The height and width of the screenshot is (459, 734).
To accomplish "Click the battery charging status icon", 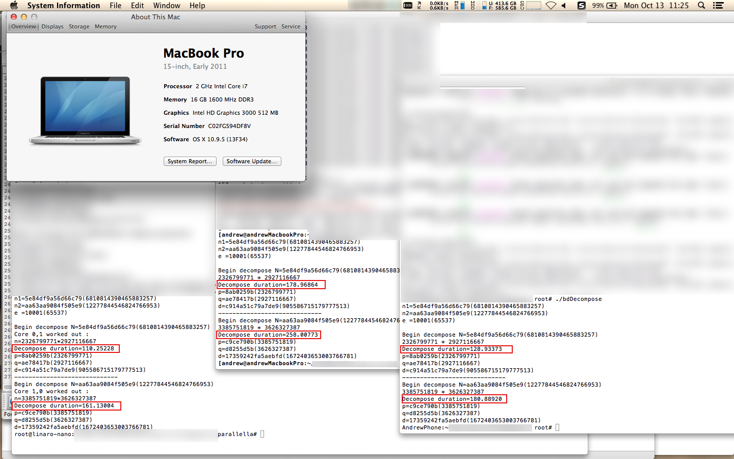I will coord(612,6).
